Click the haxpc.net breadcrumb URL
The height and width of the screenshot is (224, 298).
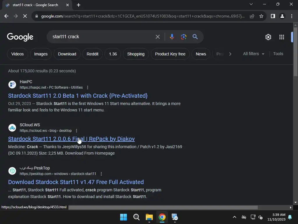pyautogui.click(x=51, y=87)
